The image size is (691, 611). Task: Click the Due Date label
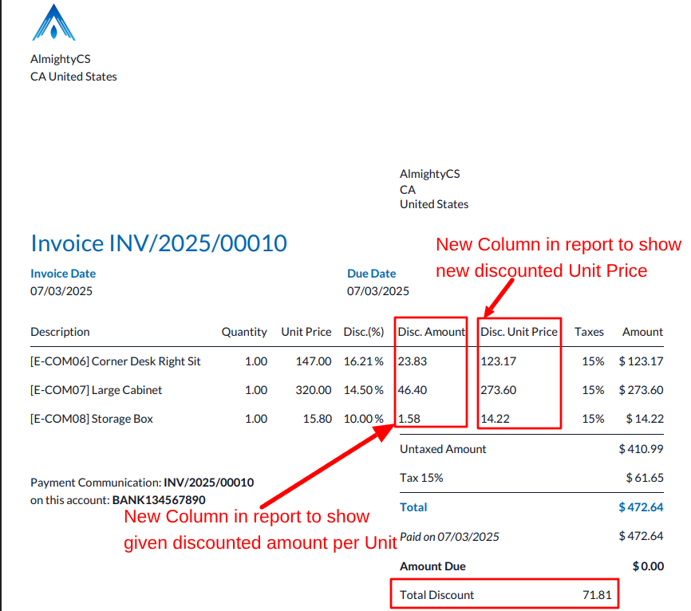point(371,274)
